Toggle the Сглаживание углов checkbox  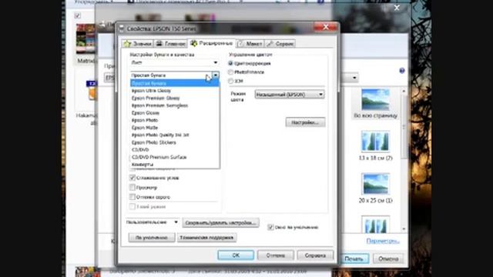132,178
